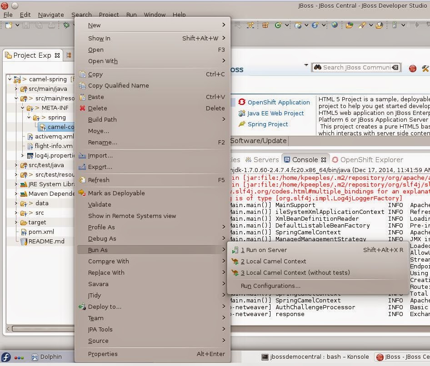This screenshot has height=366, width=430.
Task: Click the red Delete entry
Action: (152, 108)
